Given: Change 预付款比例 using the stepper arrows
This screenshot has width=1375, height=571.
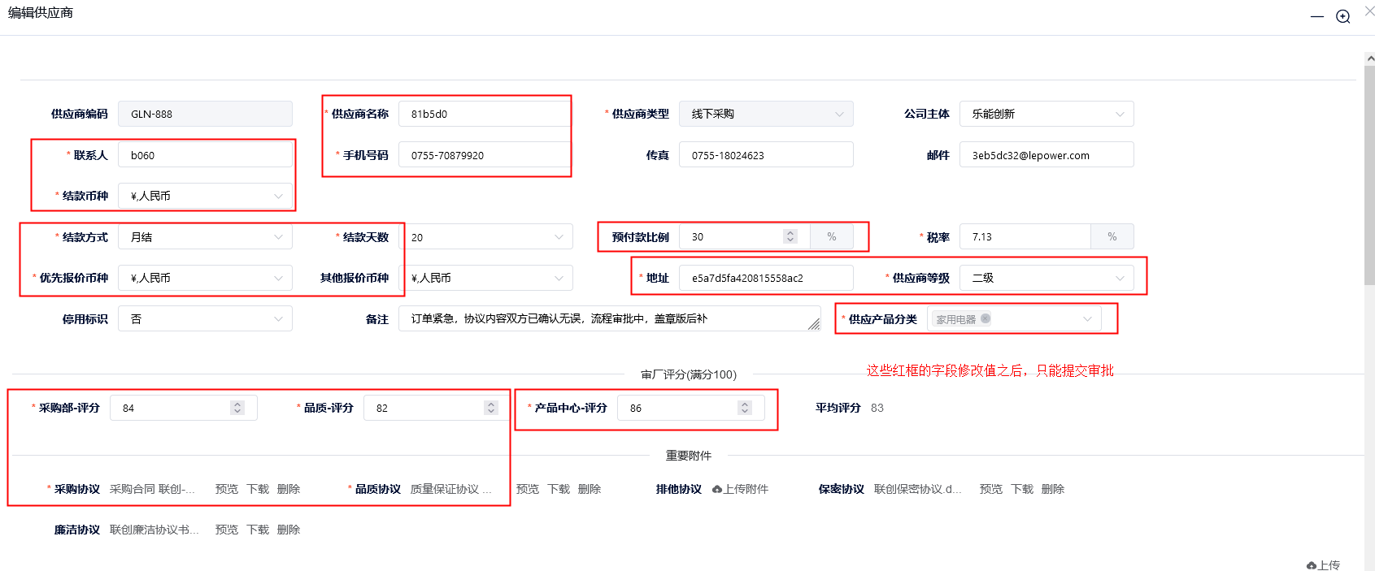Looking at the screenshot, I should 790,236.
